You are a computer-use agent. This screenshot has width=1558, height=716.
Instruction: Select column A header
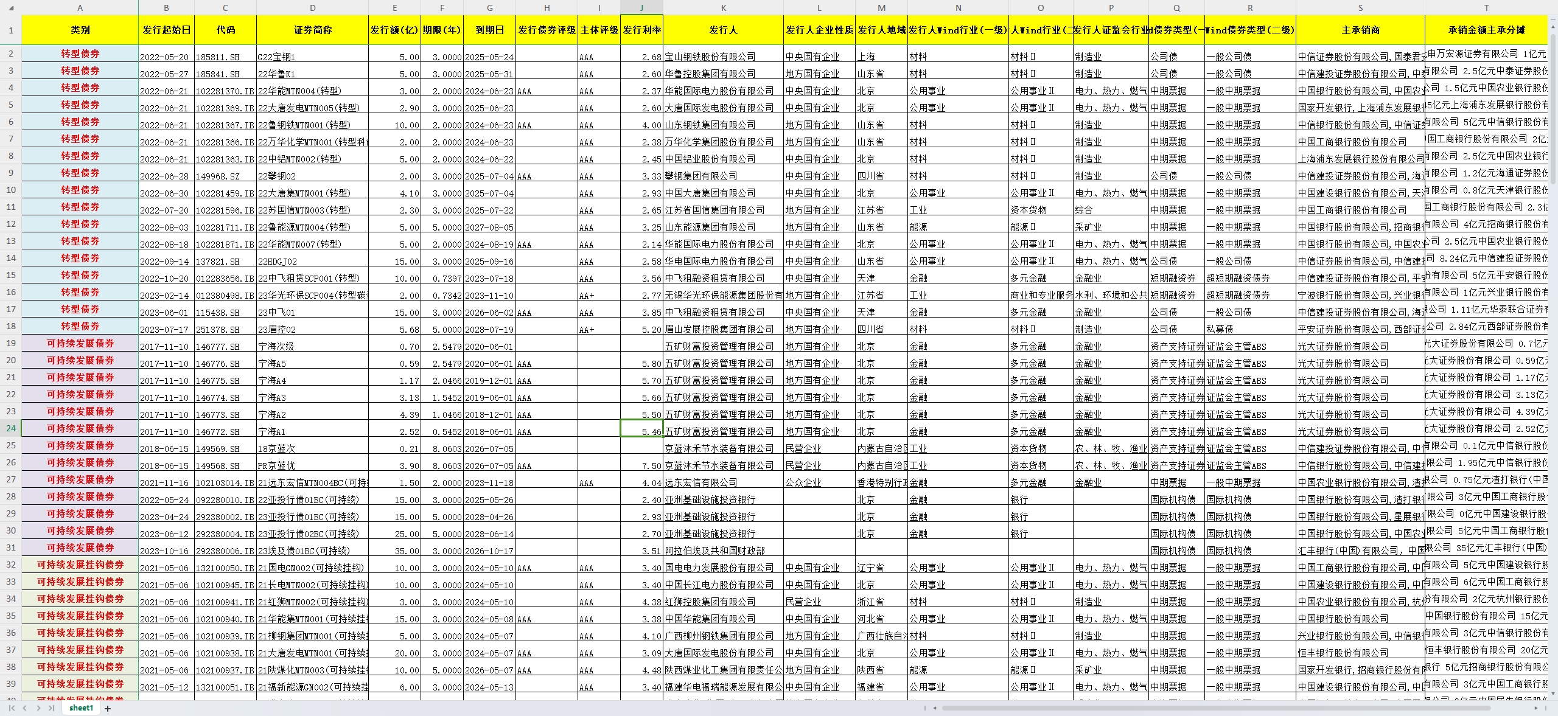tap(80, 7)
